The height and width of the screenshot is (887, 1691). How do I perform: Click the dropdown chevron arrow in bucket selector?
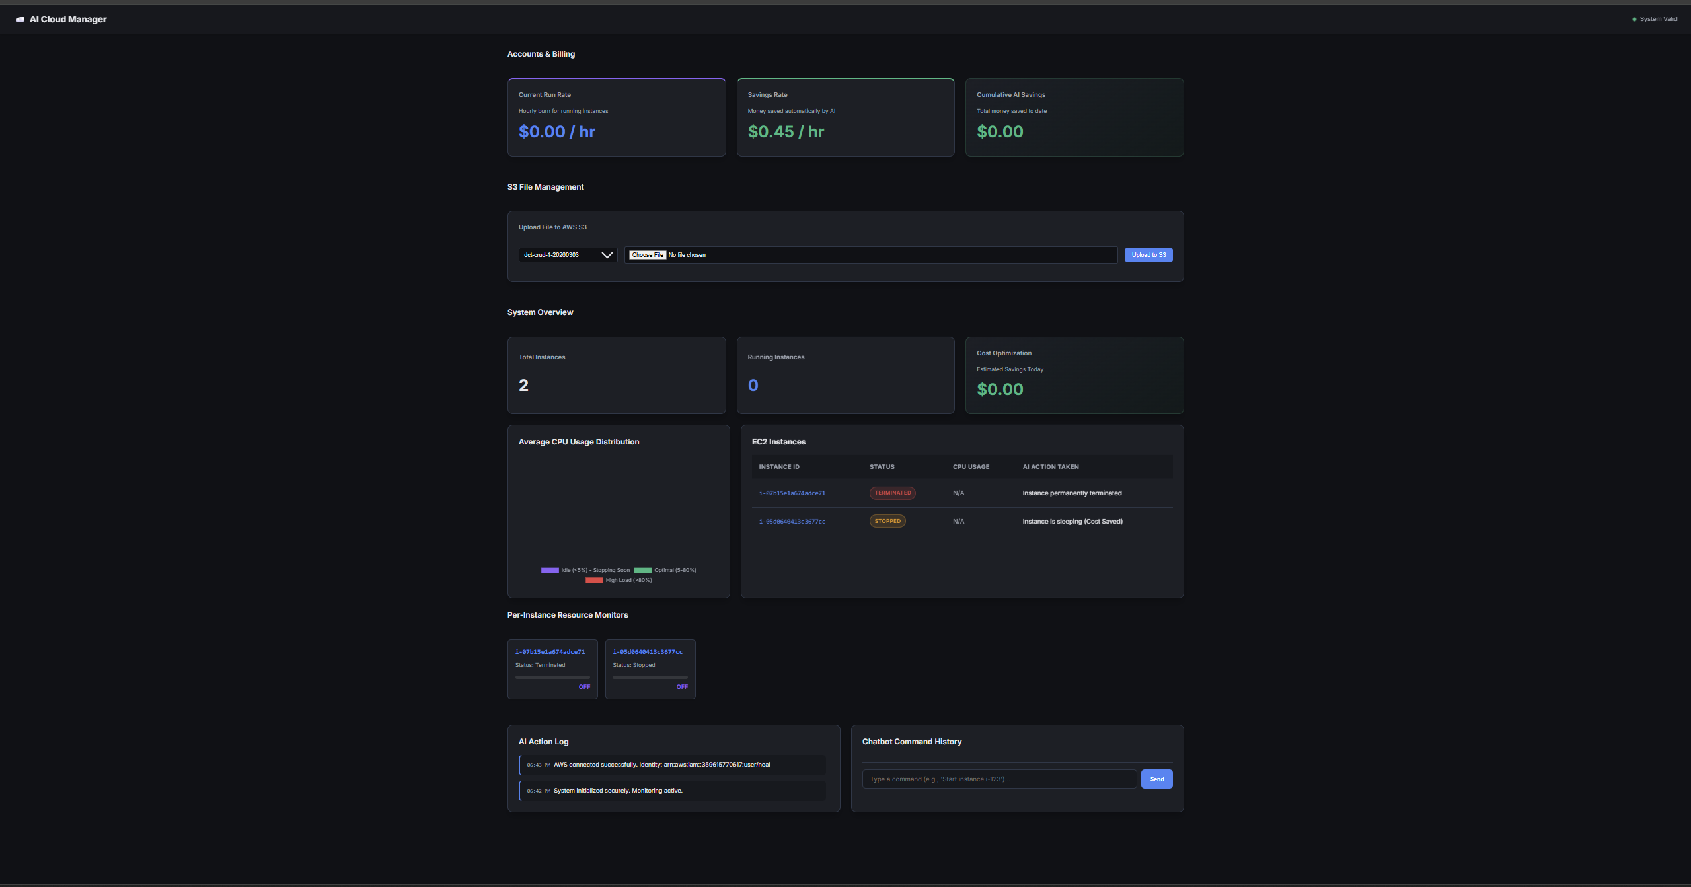click(607, 255)
